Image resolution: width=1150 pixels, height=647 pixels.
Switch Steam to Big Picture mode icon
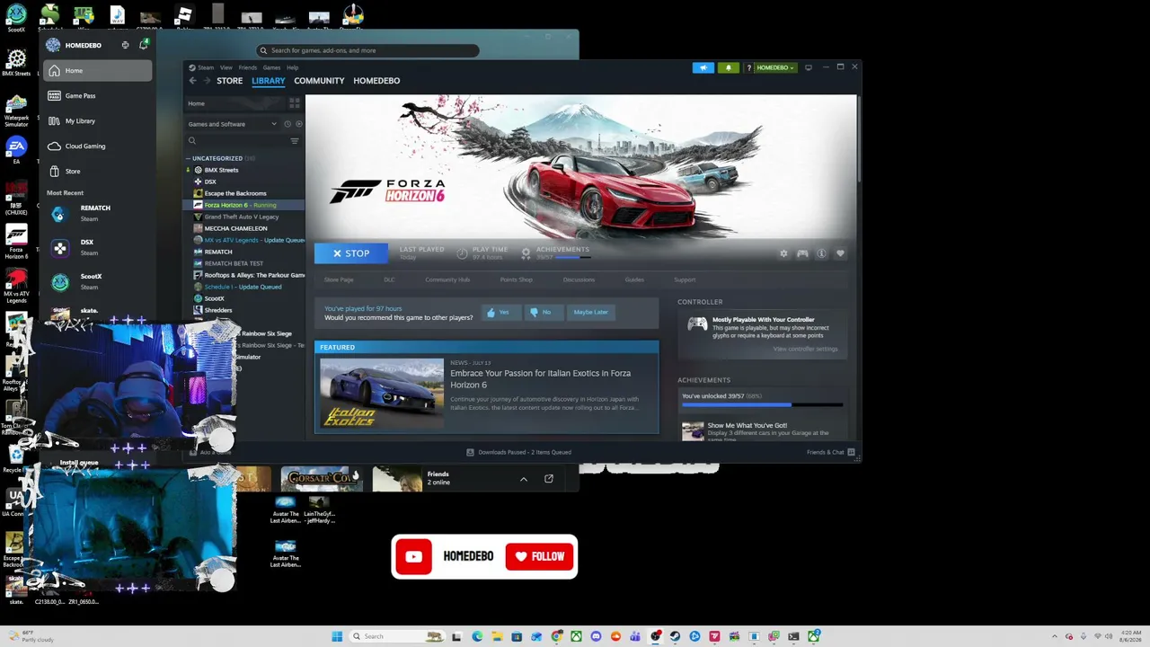click(809, 67)
